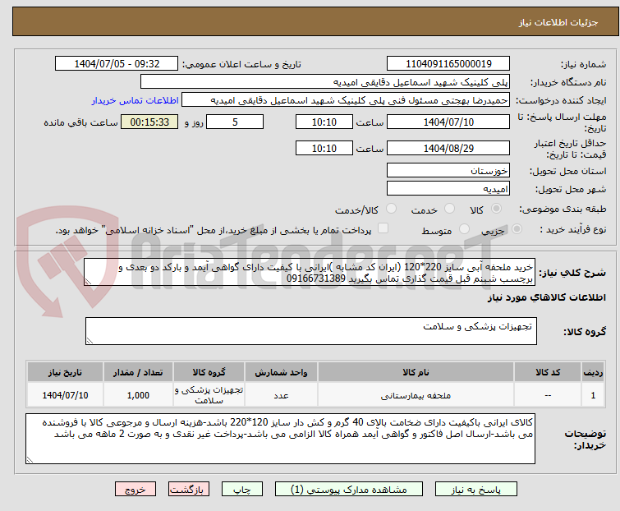Click the شماره نیاز number field
Viewport: 620px width, 511px height.
449,64
